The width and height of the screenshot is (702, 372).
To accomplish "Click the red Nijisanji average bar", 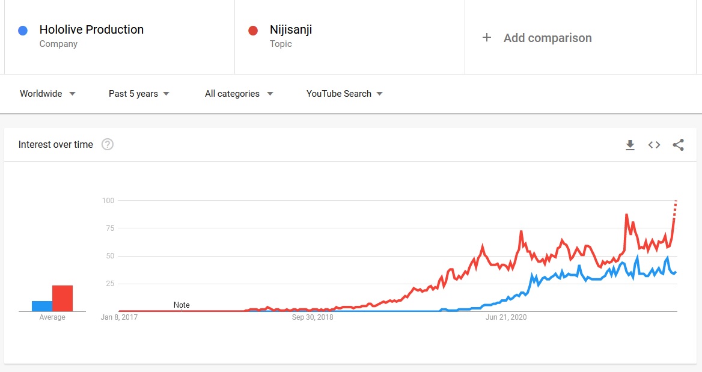I will [63, 299].
